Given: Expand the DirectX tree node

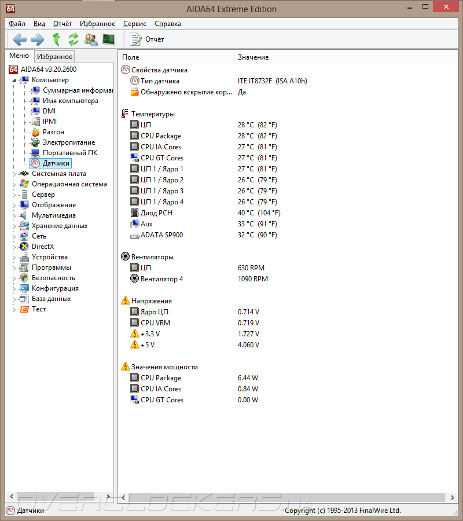Looking at the screenshot, I should [14, 247].
